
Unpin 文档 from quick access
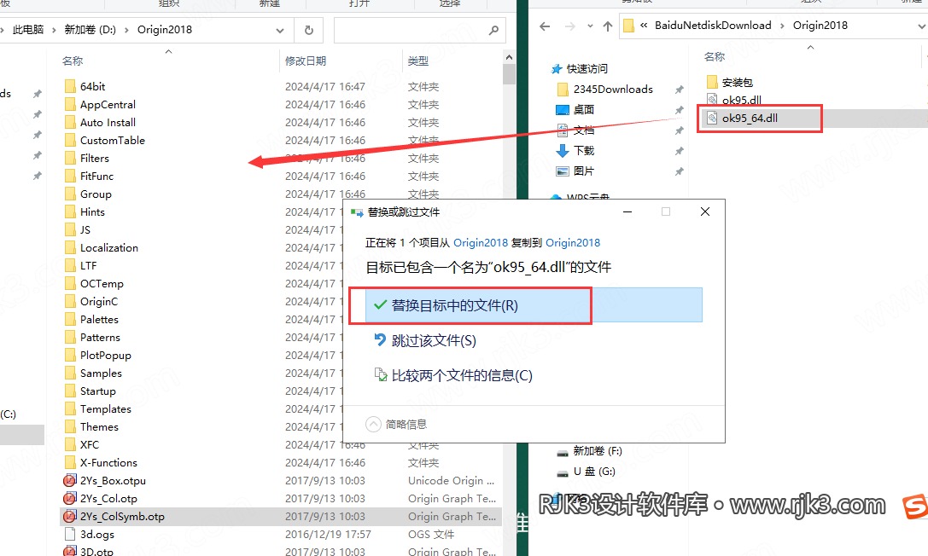(679, 130)
